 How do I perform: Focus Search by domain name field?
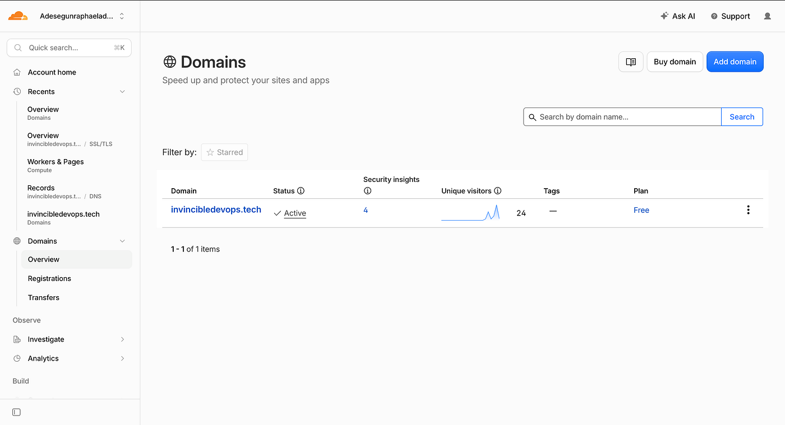[622, 117]
